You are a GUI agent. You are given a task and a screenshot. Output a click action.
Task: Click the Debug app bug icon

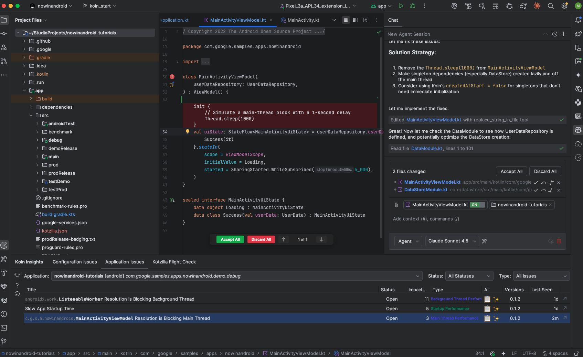tap(413, 6)
